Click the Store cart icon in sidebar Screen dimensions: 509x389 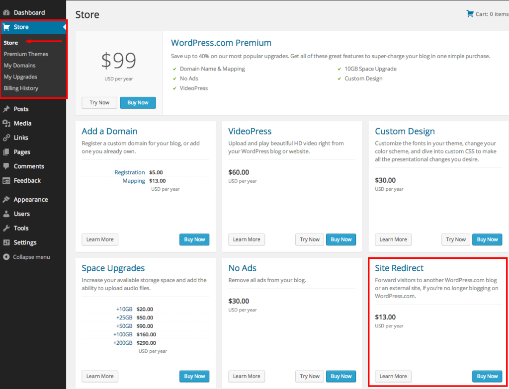tap(6, 27)
